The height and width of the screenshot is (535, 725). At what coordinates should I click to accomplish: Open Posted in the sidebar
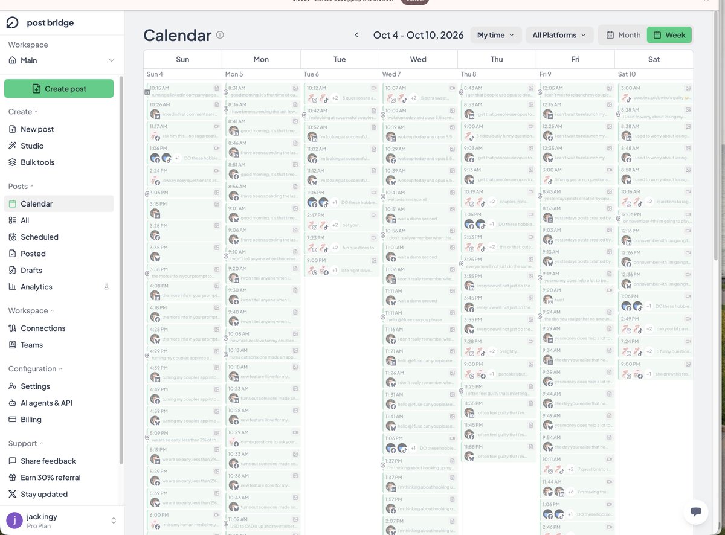pyautogui.click(x=59, y=254)
